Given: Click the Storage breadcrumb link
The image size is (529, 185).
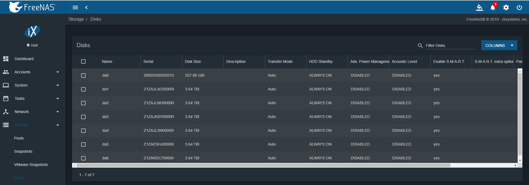Looking at the screenshot, I should click(x=76, y=19).
